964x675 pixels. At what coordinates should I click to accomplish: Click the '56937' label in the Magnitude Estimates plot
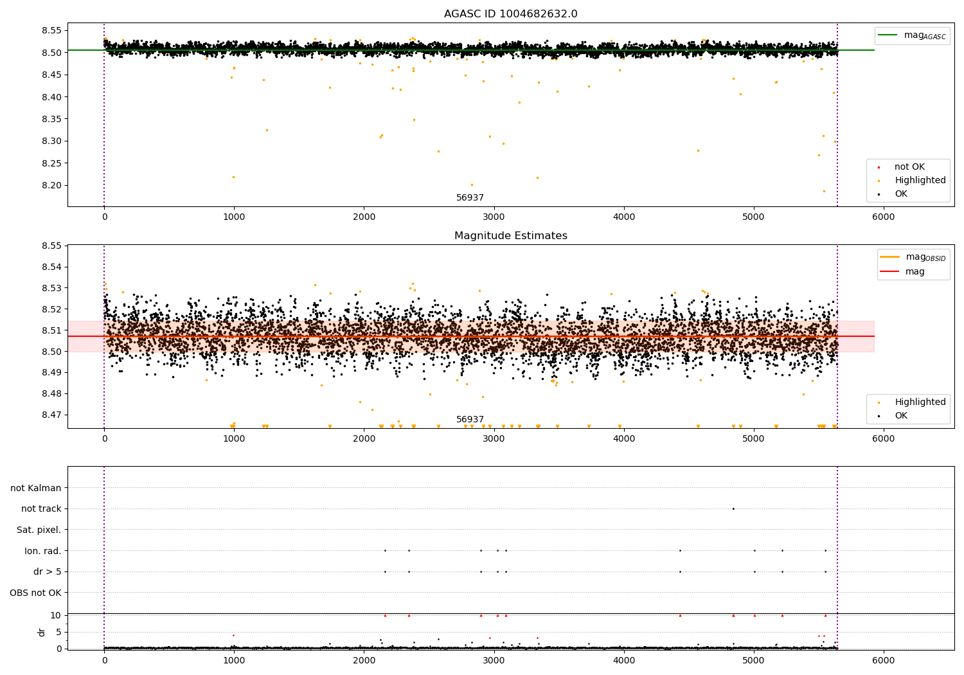[470, 420]
